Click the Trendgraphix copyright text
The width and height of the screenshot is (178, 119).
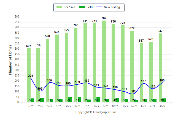(x=96, y=112)
